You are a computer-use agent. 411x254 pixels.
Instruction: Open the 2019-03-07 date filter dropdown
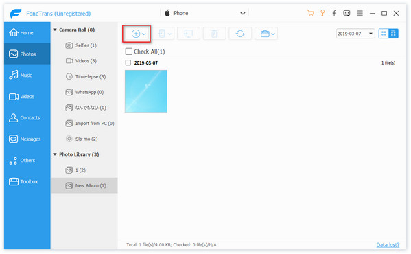(x=355, y=34)
